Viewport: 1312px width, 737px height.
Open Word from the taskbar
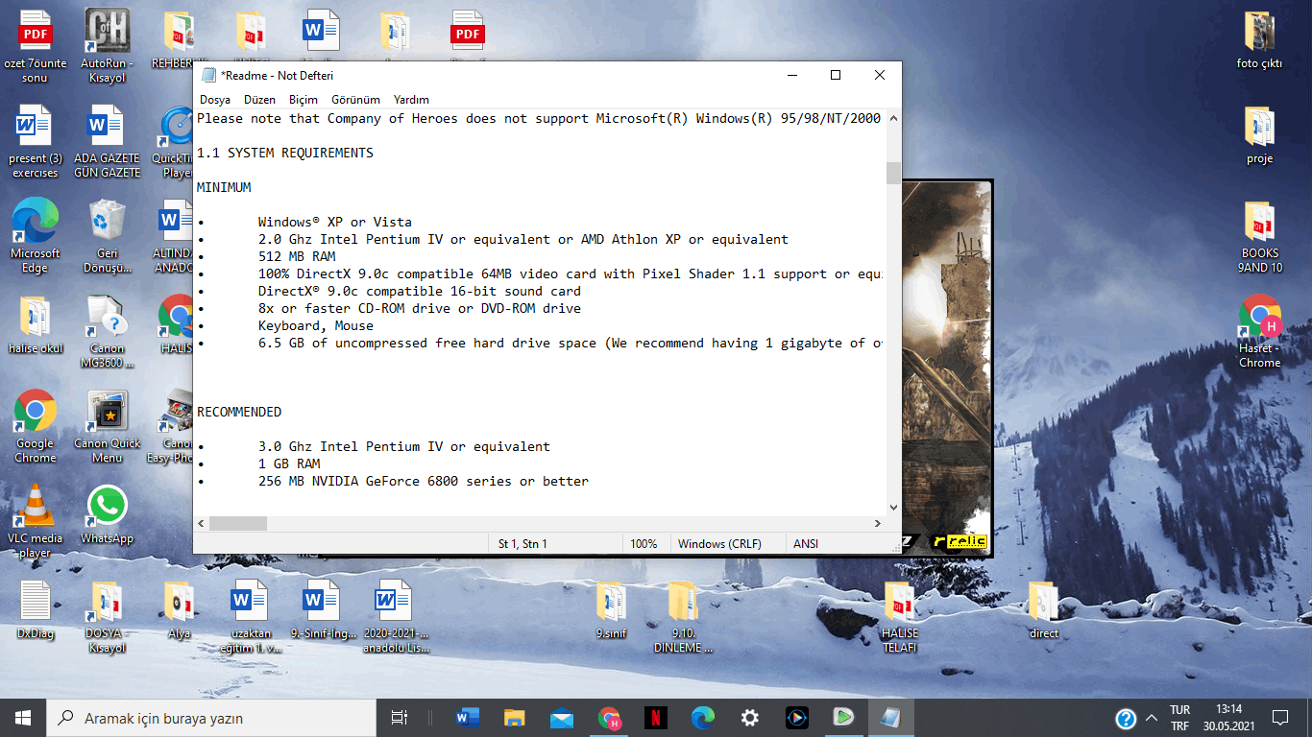pyautogui.click(x=468, y=718)
